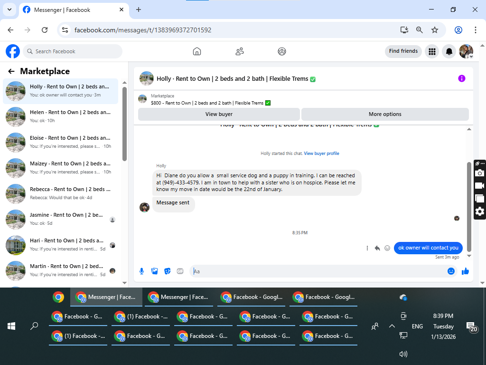Screen dimensions: 486x365
Task: Click the 'ok owner will contact you' bubble
Action: (x=428, y=248)
